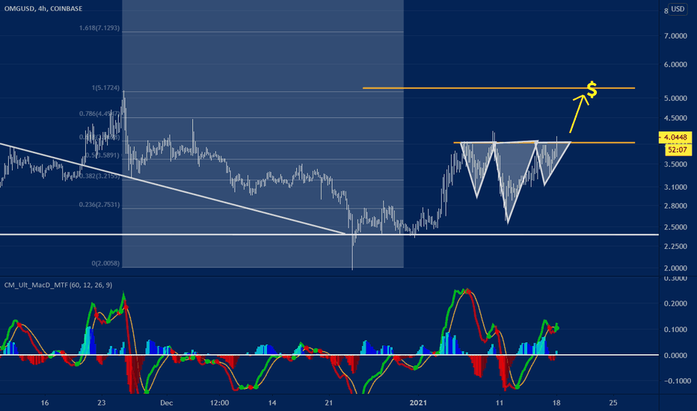Click the 0.382(3.2155) Fibonacci level label
Screen dimensions: 697x411
99,176
